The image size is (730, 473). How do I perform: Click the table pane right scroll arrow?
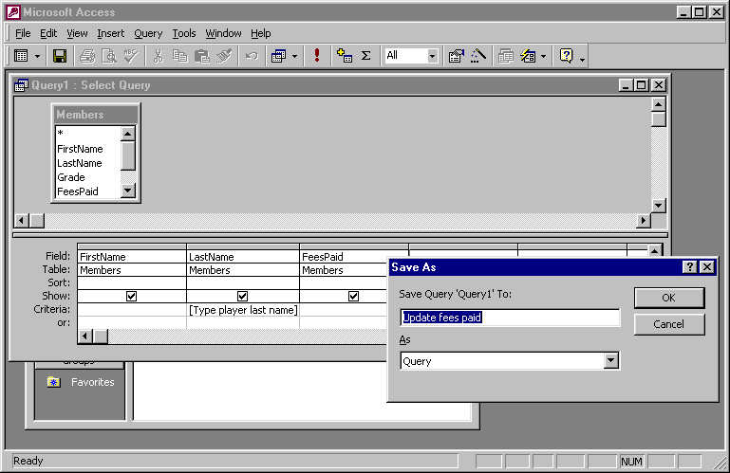click(x=643, y=220)
